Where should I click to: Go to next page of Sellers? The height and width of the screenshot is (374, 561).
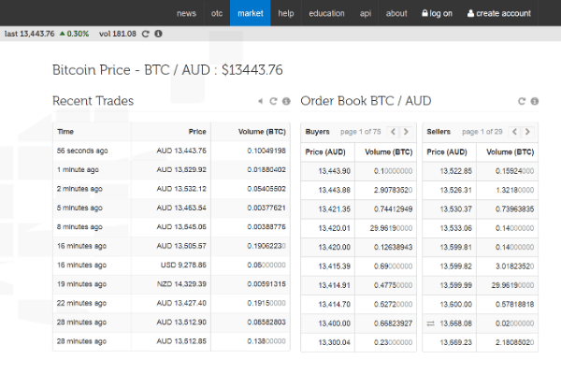click(x=528, y=132)
